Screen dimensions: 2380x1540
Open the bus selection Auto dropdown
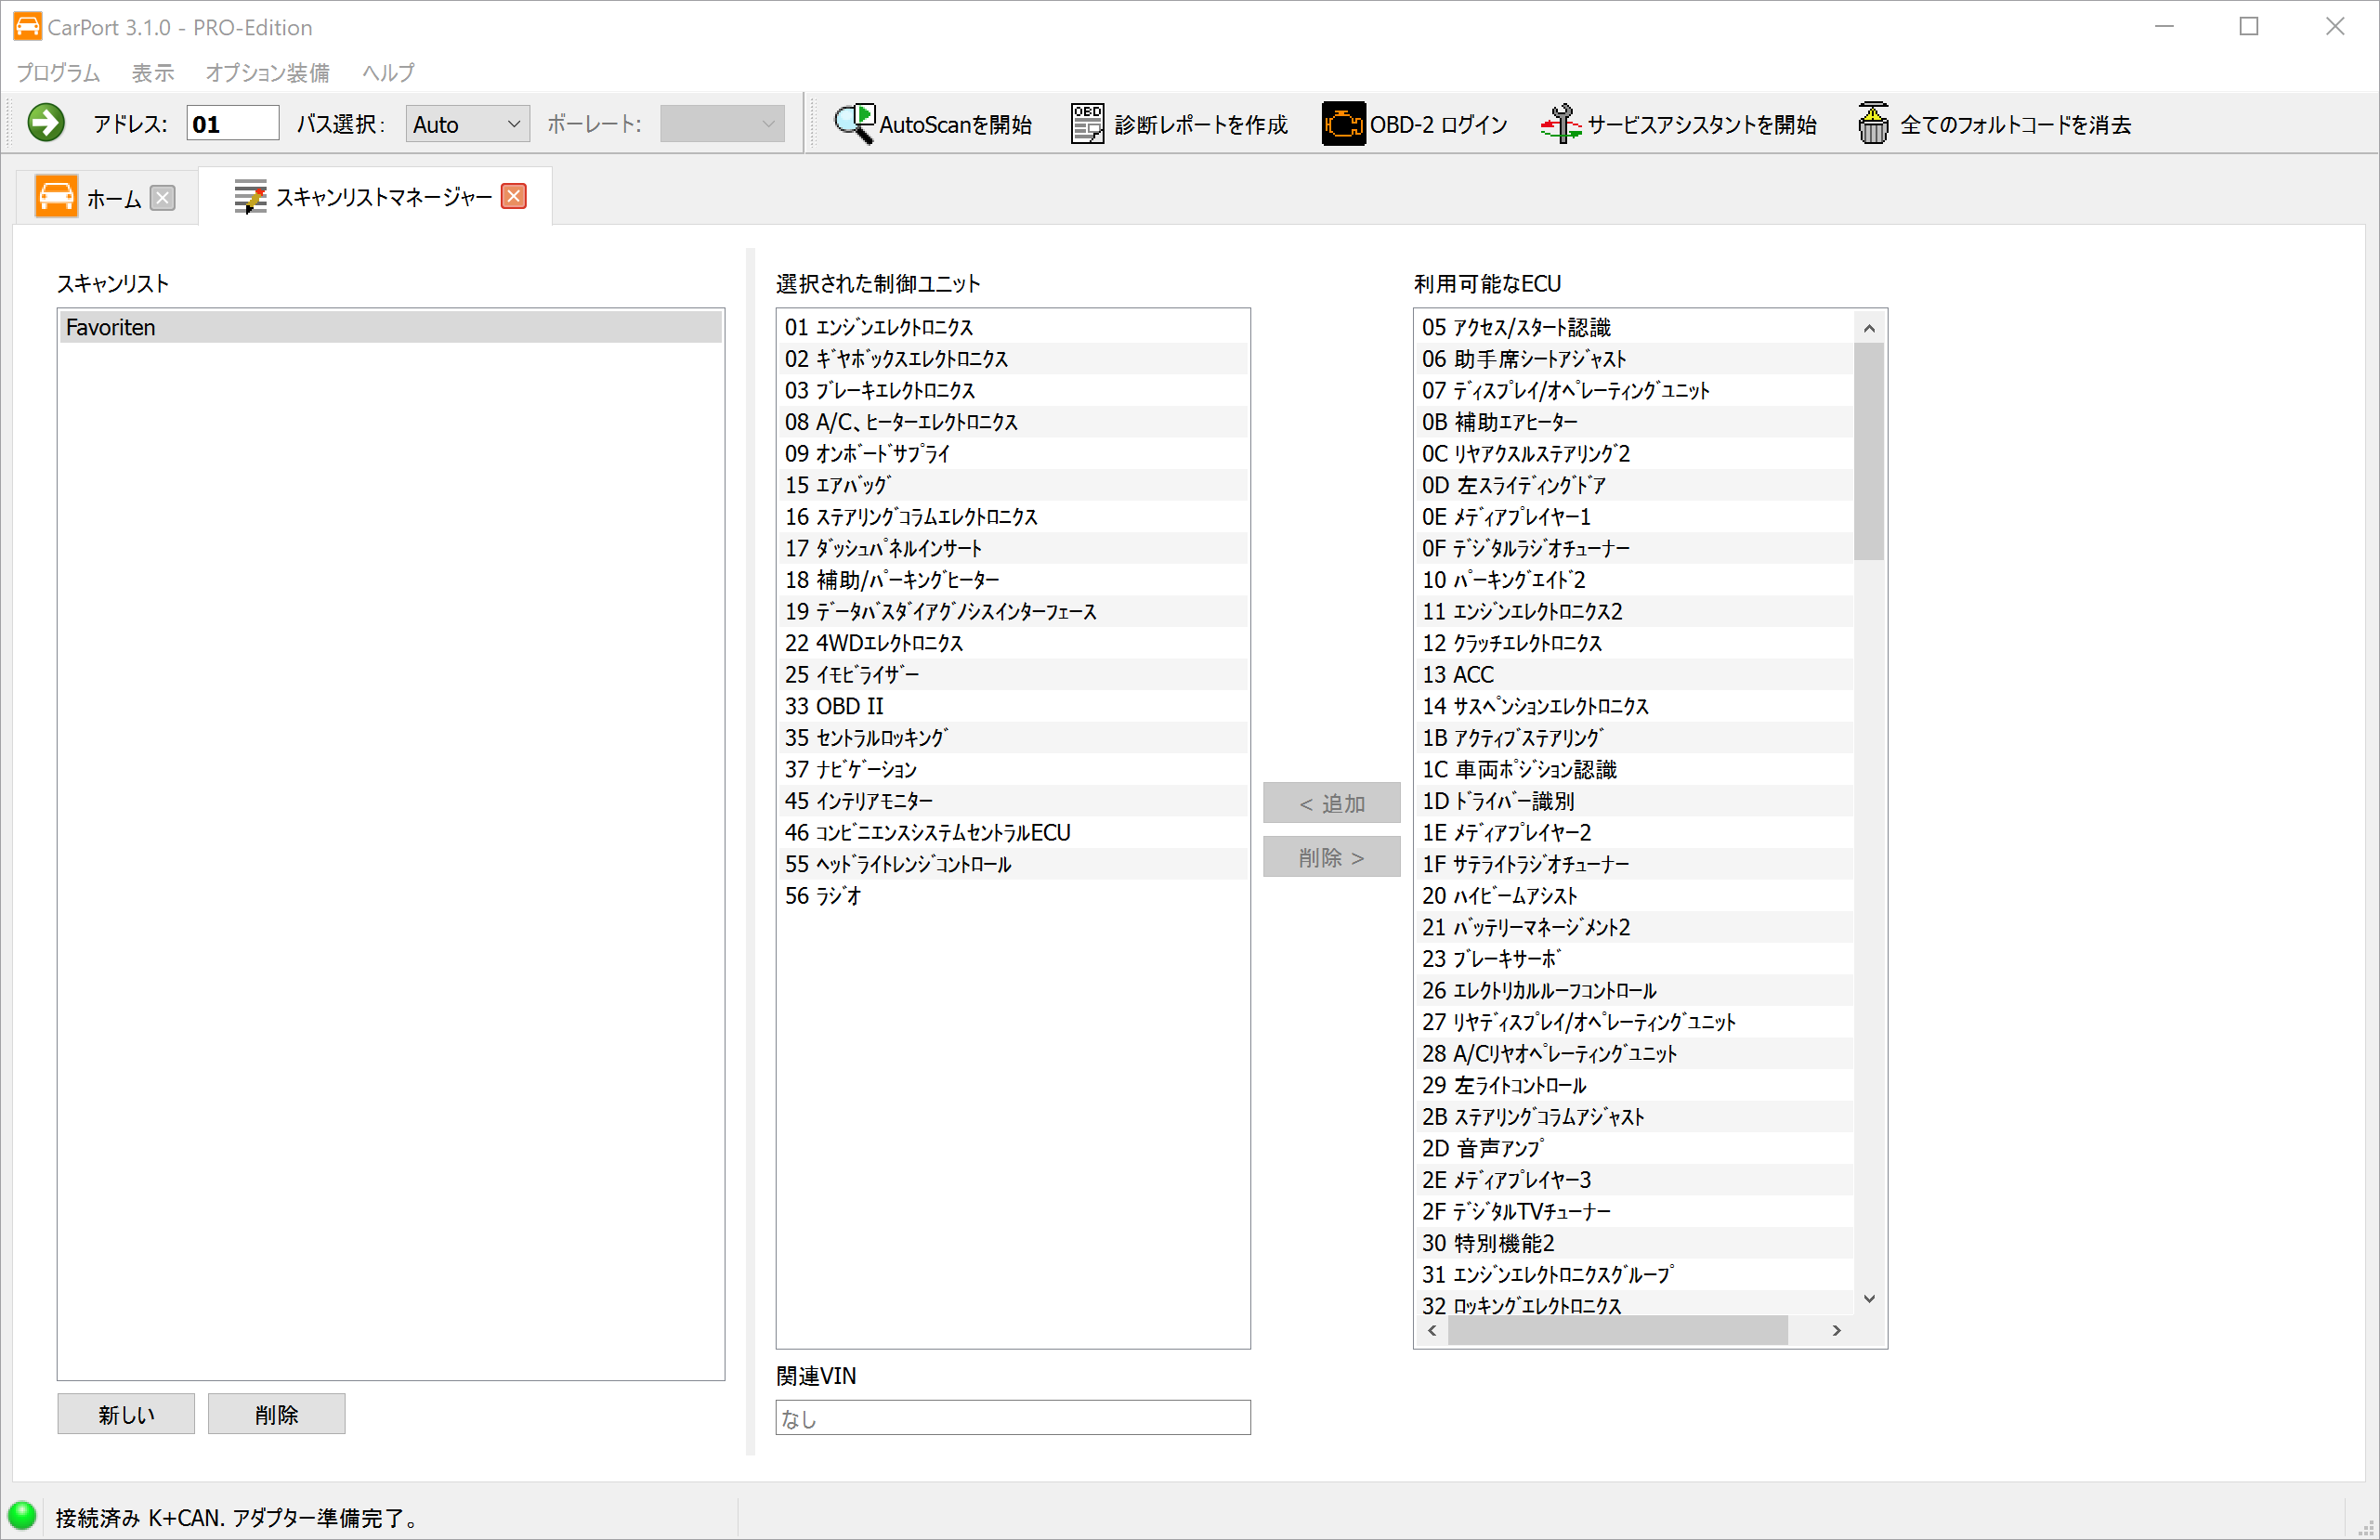coord(467,124)
